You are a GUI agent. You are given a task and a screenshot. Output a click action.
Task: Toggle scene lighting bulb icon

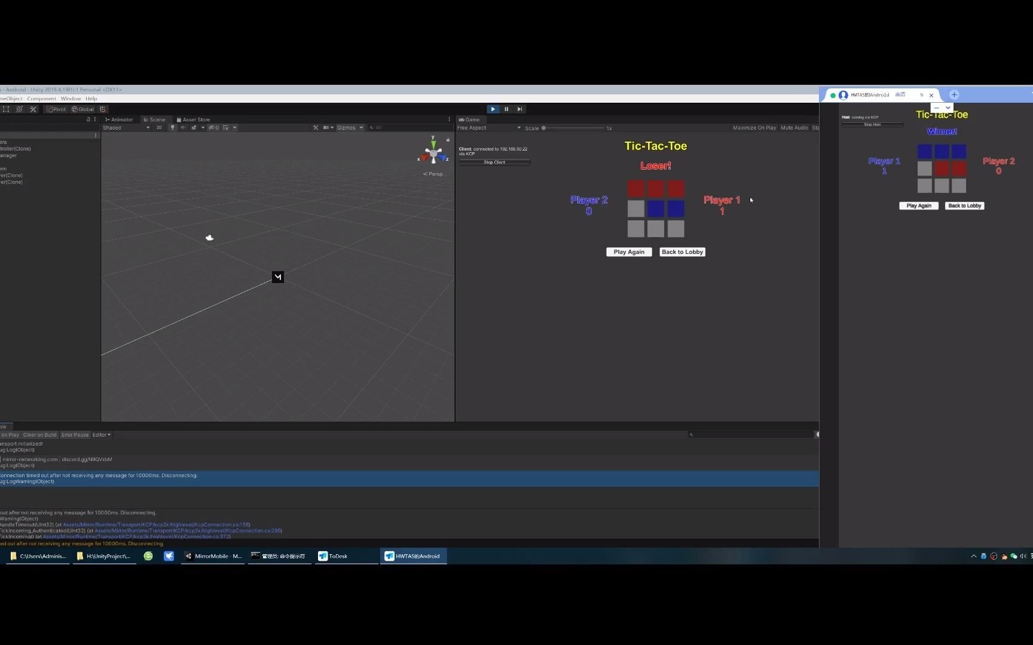point(173,128)
